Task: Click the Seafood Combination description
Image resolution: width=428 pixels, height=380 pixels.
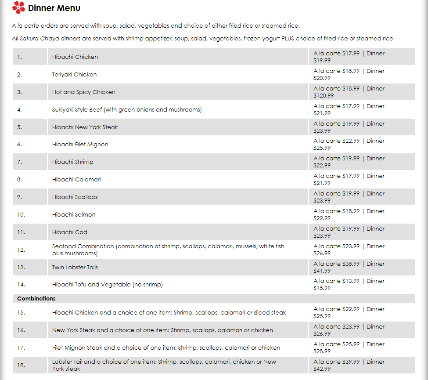Action: [168, 250]
